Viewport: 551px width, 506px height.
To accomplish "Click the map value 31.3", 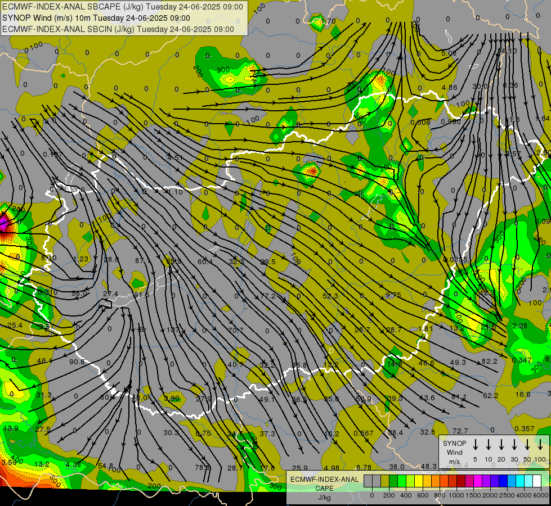I will click(x=44, y=395).
